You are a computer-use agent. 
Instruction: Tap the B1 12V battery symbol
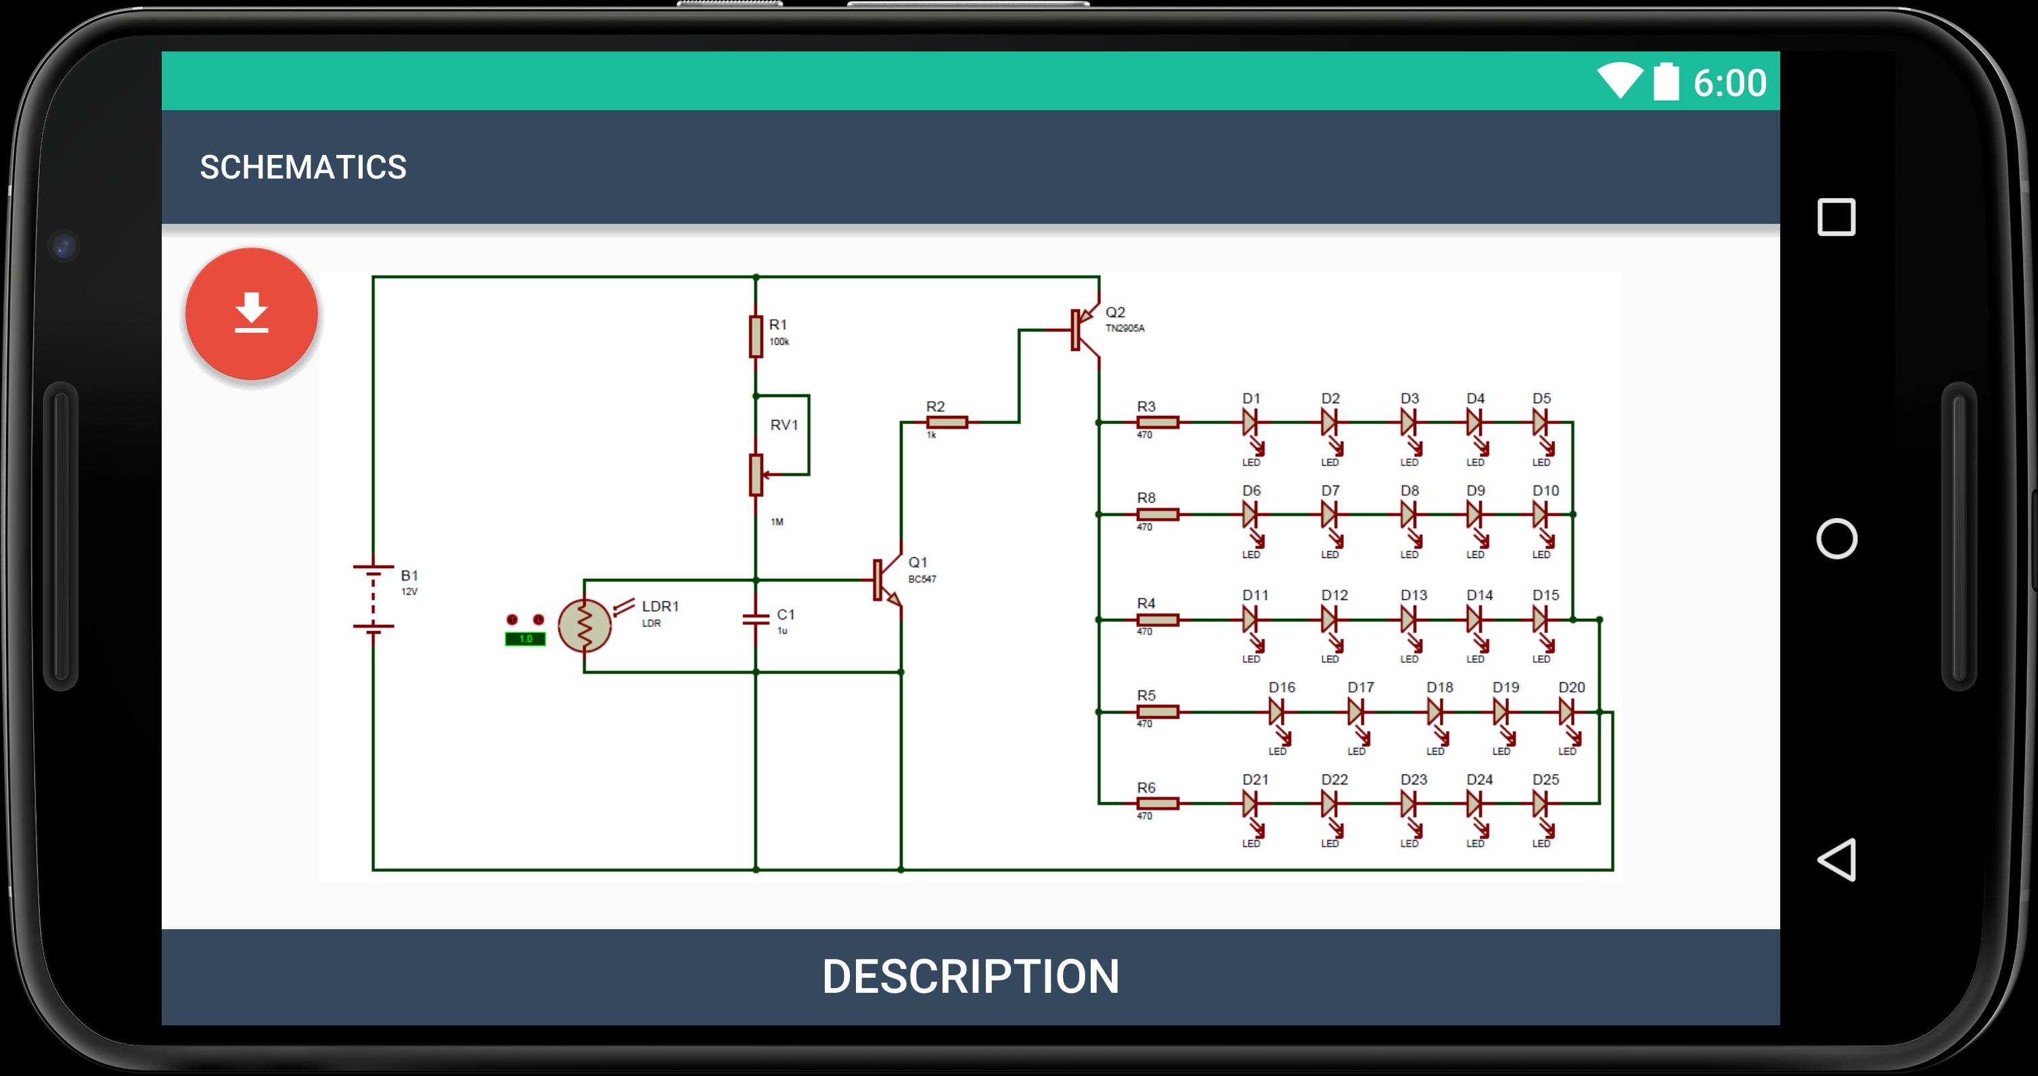pyautogui.click(x=373, y=597)
